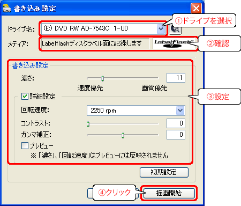Click the コントラスト value field
241x206 pixels.
[176, 123]
